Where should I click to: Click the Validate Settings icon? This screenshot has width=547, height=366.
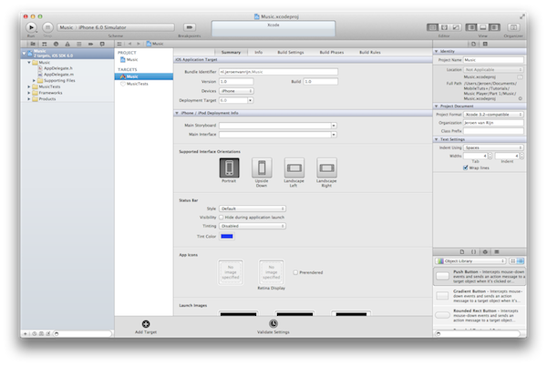273,324
